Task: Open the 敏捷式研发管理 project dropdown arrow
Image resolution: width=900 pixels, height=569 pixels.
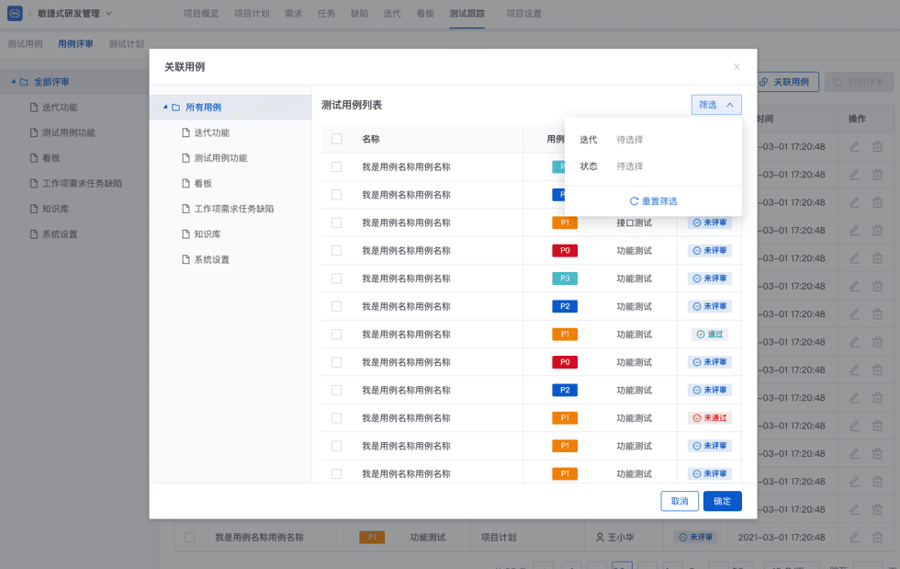Action: click(x=108, y=13)
